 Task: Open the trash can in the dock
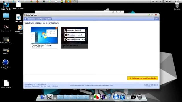pyautogui.click(x=139, y=97)
